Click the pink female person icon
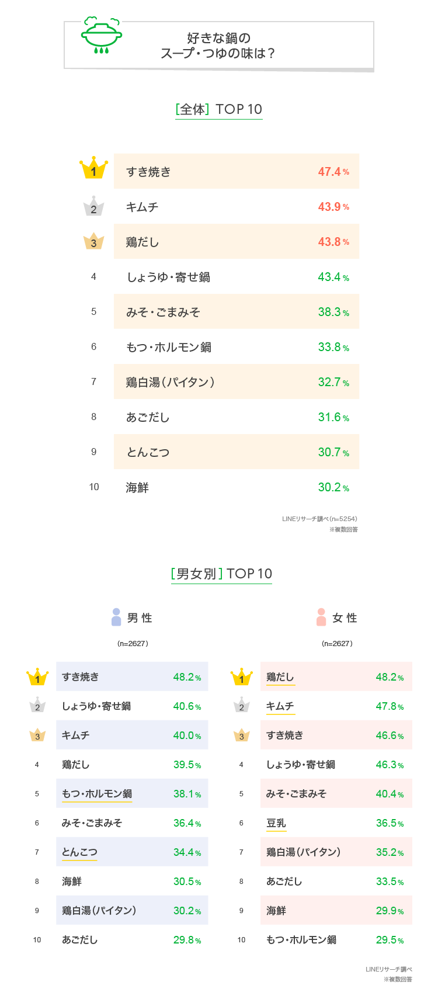 point(321,617)
